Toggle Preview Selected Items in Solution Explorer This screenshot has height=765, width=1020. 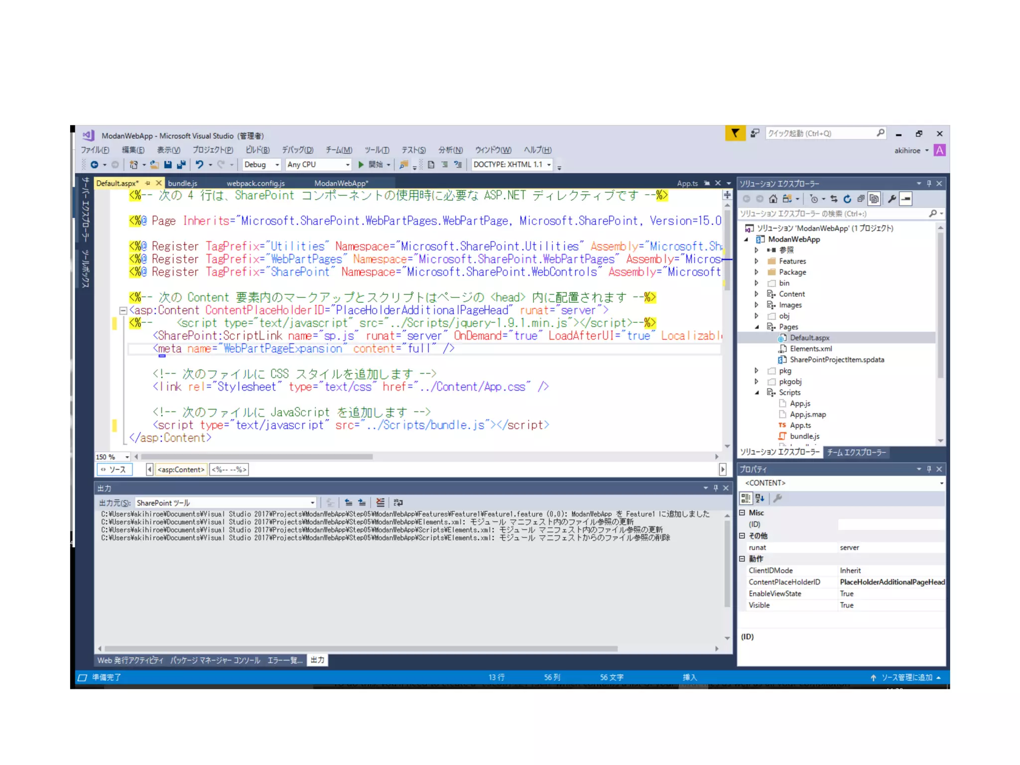906,199
